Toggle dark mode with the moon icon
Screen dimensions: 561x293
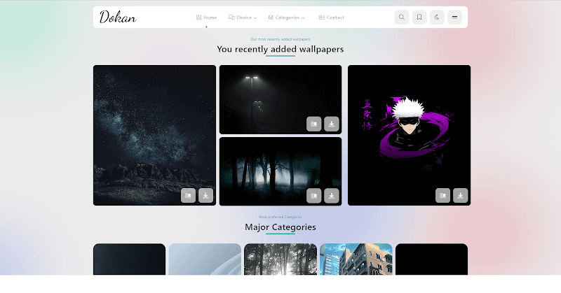tap(437, 17)
